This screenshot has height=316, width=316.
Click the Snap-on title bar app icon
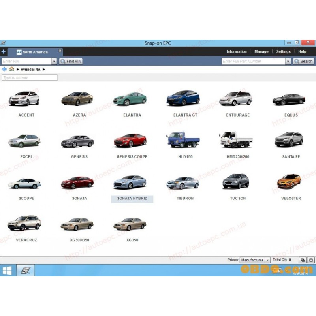click(3, 43)
